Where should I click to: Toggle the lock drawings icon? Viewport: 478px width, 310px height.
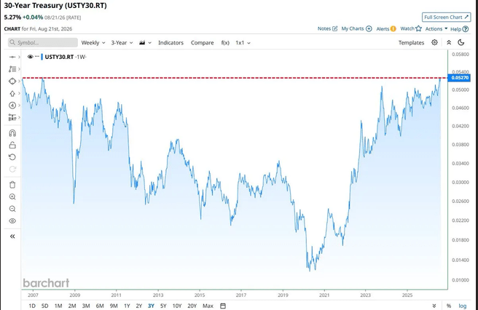[12, 145]
